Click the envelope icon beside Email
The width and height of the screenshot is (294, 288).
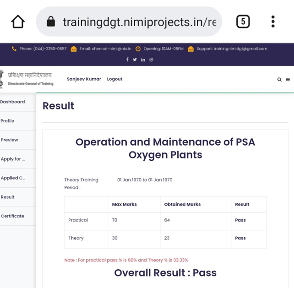74,49
